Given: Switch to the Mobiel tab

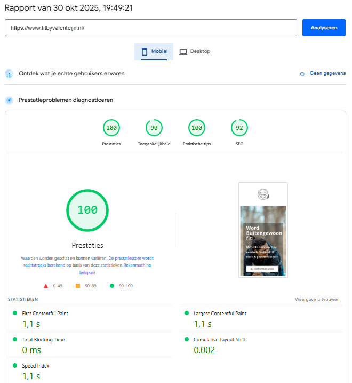Looking at the screenshot, I should (154, 52).
